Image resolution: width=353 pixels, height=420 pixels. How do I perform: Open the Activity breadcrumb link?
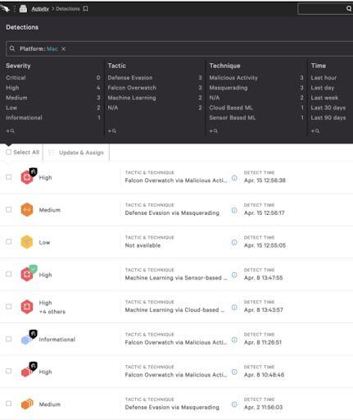coord(40,9)
